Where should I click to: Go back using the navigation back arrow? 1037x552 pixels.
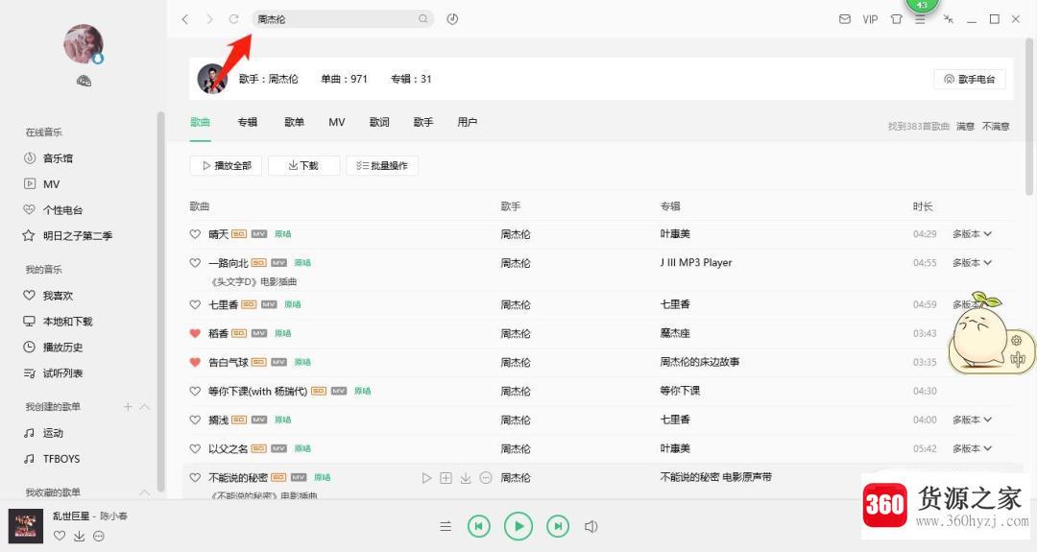(185, 19)
